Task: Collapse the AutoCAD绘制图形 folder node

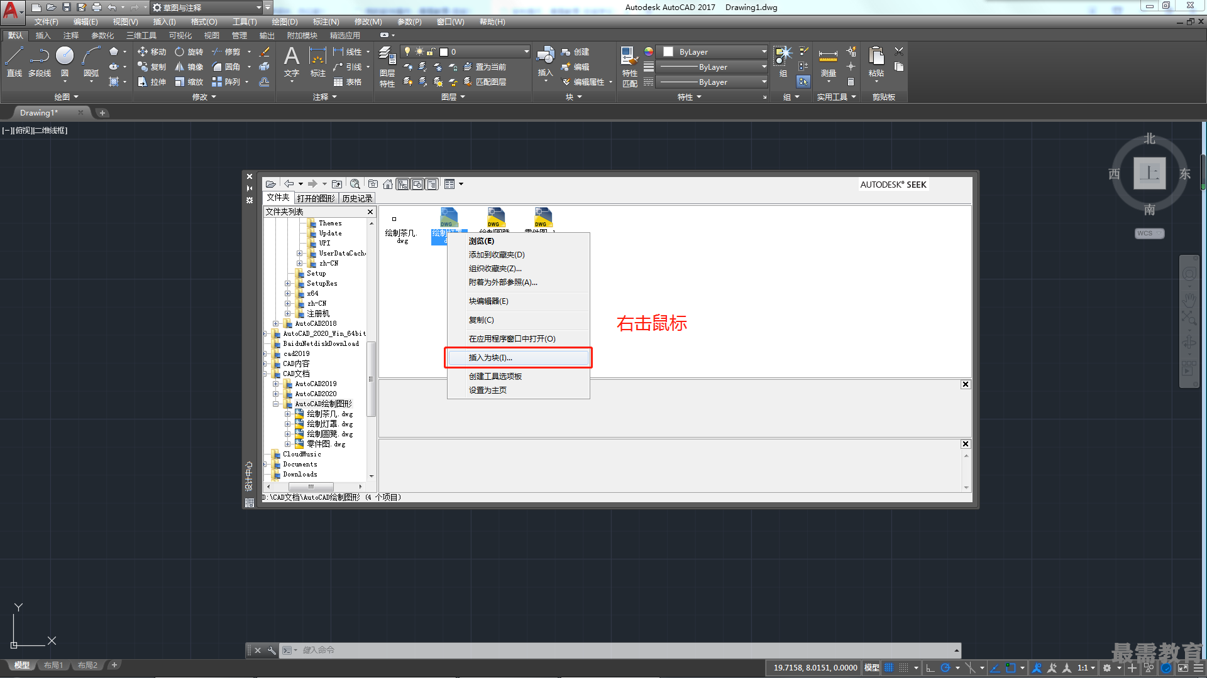Action: [275, 404]
